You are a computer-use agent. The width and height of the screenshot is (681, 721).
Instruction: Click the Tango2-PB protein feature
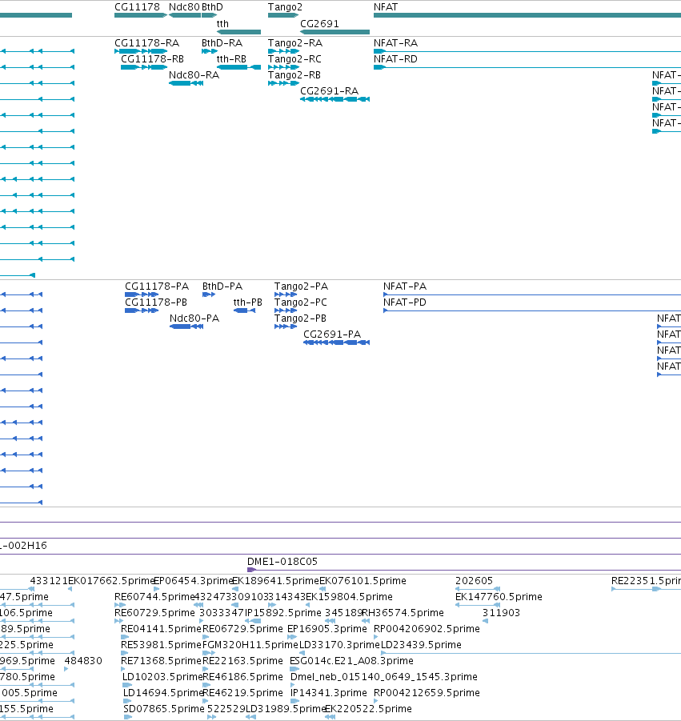click(286, 326)
